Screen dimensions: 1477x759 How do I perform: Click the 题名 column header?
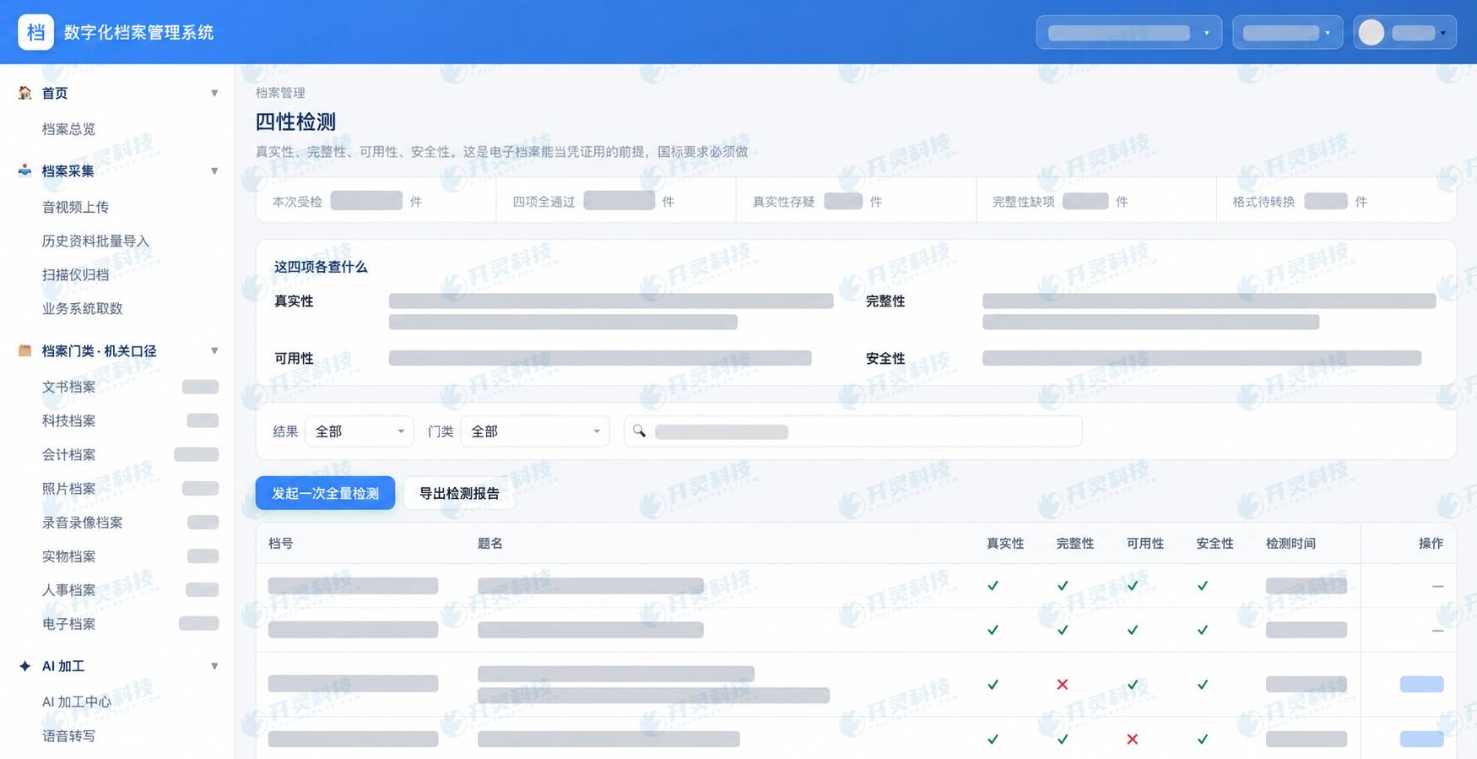(x=490, y=544)
